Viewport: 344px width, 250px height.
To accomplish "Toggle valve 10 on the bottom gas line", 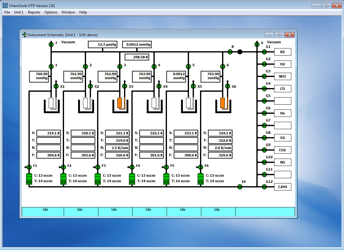I will click(240, 187).
